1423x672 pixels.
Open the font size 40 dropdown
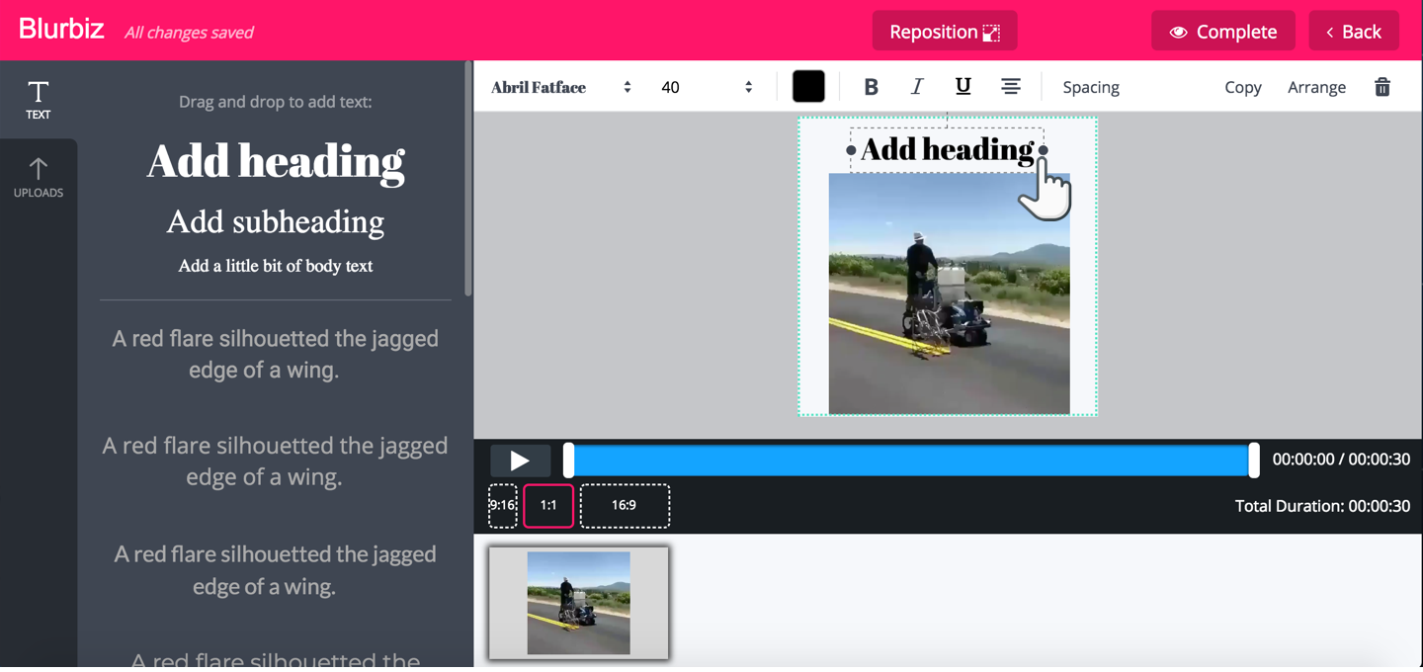(707, 87)
